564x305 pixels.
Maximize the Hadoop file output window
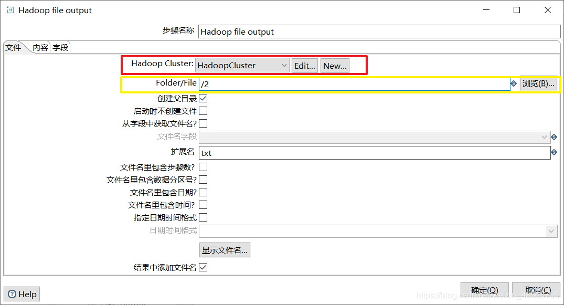[517, 10]
